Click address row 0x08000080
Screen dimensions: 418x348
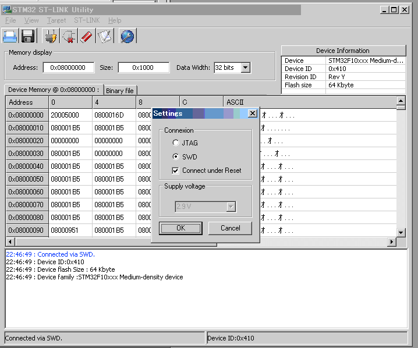point(27,218)
